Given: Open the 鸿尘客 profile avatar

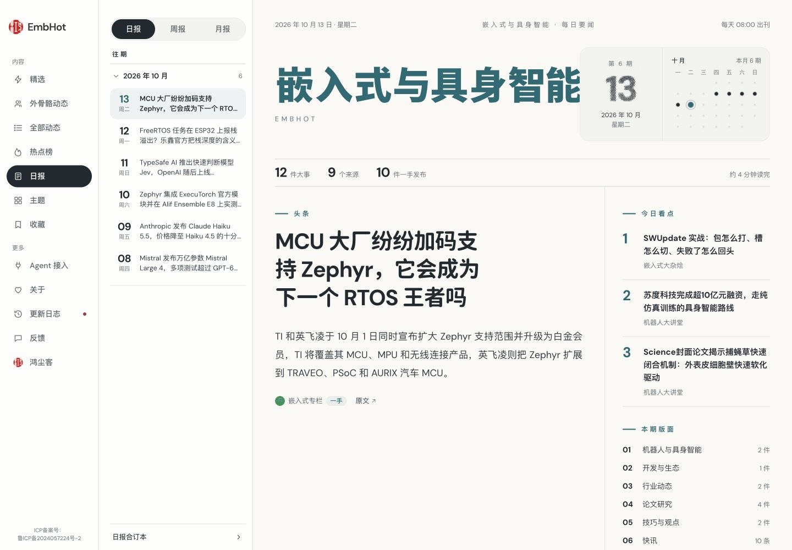Looking at the screenshot, I should (18, 362).
